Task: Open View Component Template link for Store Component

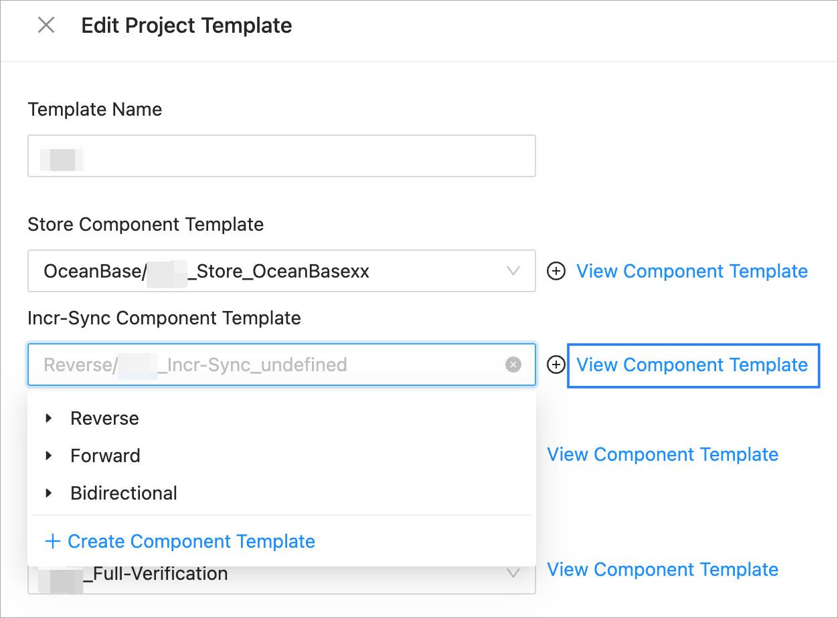Action: point(692,272)
